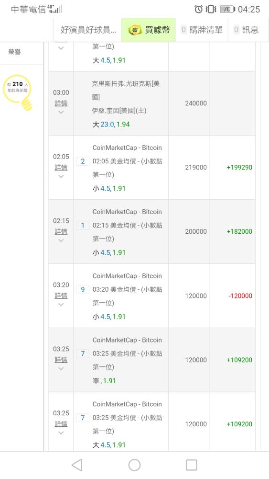Image resolution: width=269 pixels, height=479 pixels.
Task: Open the 詳情 link for 02:05 bet
Action: (x=61, y=167)
